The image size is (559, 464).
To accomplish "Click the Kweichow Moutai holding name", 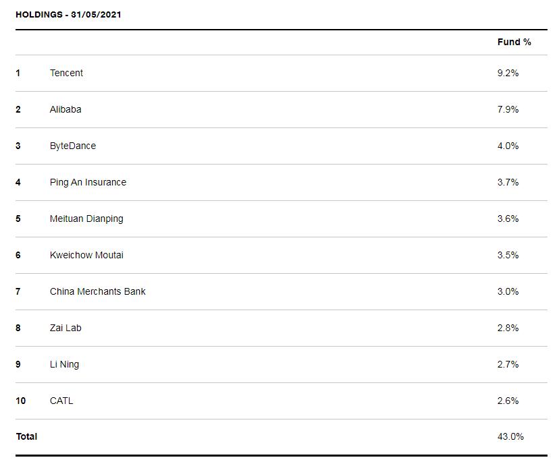I will (86, 255).
